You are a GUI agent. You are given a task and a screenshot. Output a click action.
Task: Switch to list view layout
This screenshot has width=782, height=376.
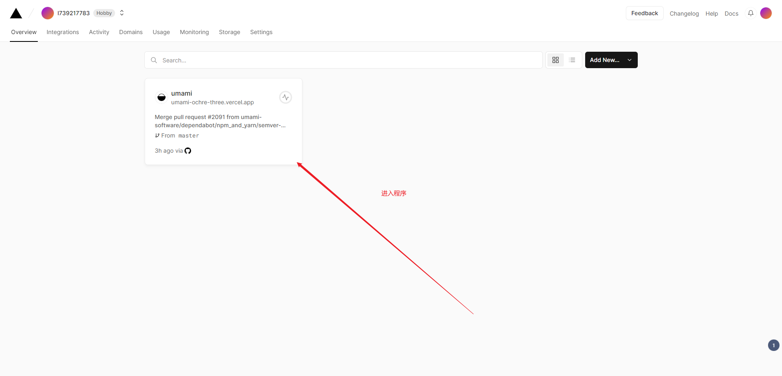tap(572, 60)
